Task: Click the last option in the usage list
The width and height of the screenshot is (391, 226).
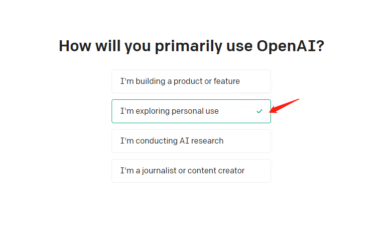Action: (x=191, y=171)
